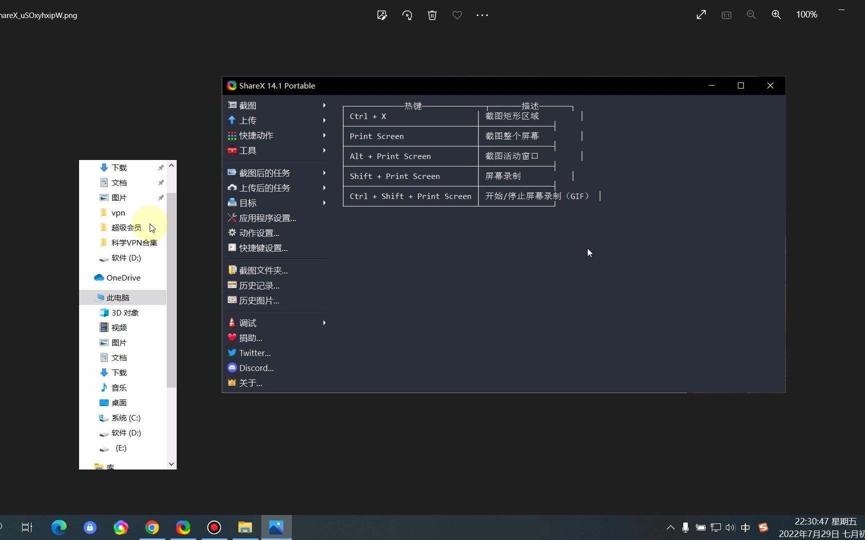Add image to favorites with heart icon
Screen dimensions: 865x540
click(x=457, y=15)
